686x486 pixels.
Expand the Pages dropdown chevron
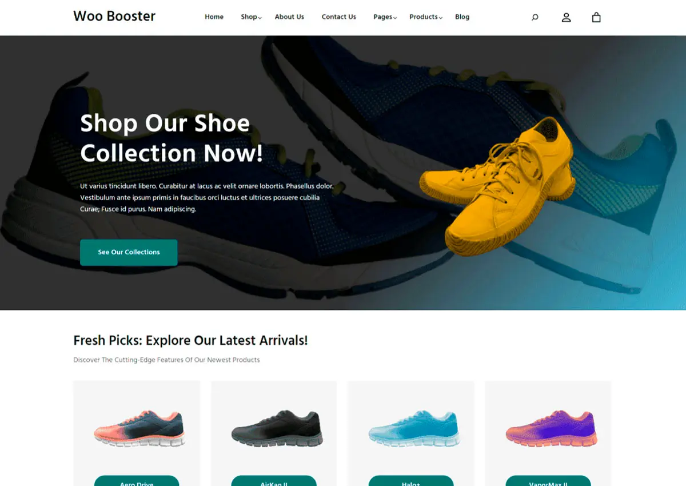395,18
